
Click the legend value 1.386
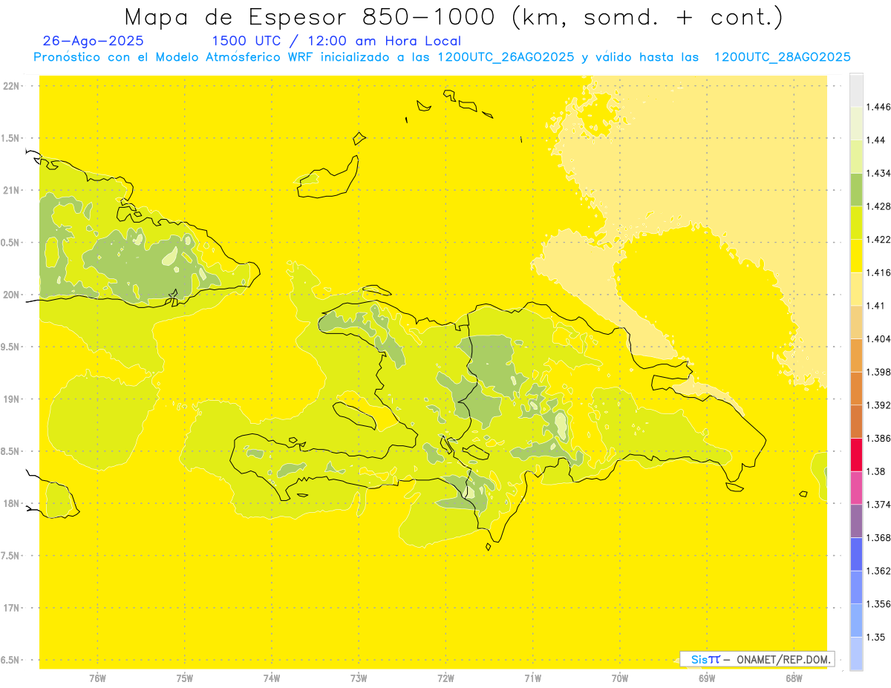pyautogui.click(x=878, y=438)
